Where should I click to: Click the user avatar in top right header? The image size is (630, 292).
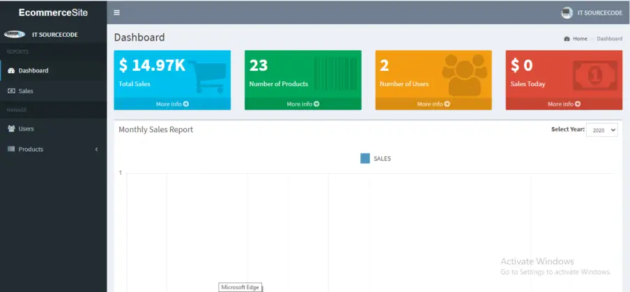(x=567, y=12)
